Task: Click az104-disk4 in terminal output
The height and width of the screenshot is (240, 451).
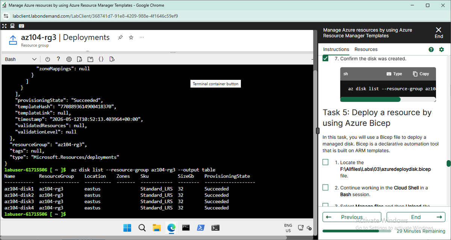Action: [x=19, y=208]
